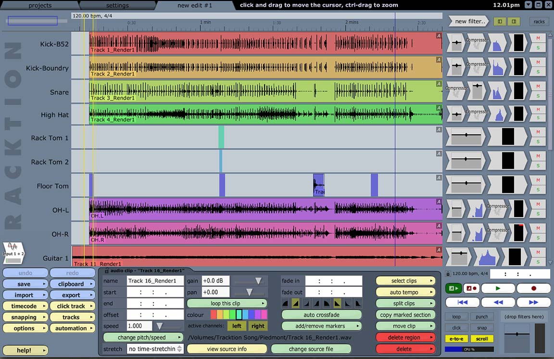Solo the High Hat track

(x=538, y=118)
